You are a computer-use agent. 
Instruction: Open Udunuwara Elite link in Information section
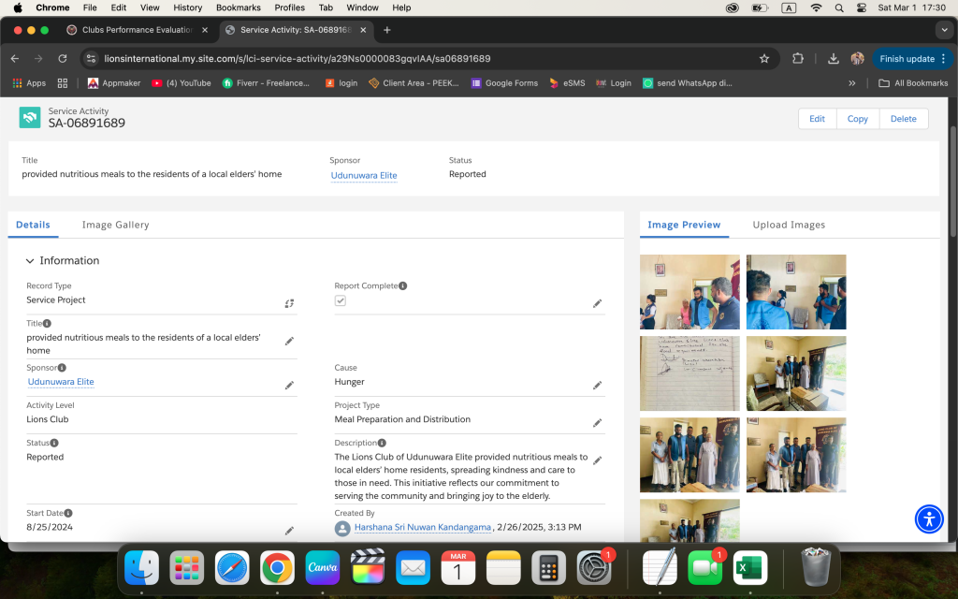61,382
